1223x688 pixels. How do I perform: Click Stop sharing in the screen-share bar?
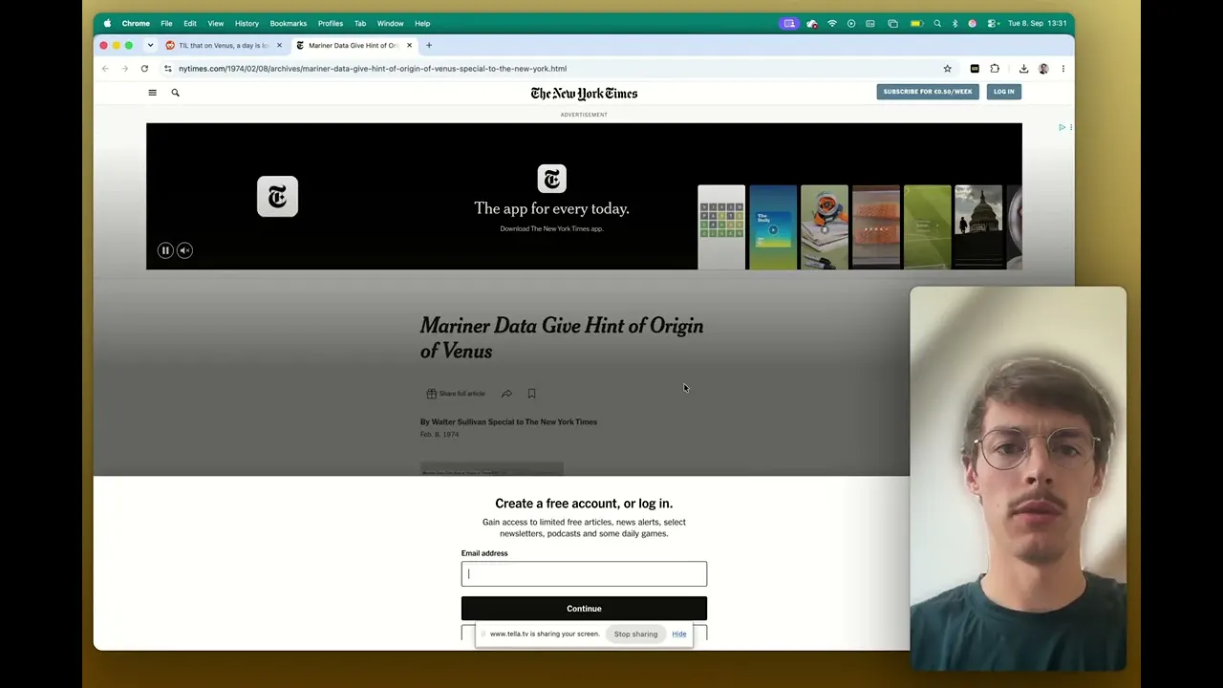coord(635,634)
